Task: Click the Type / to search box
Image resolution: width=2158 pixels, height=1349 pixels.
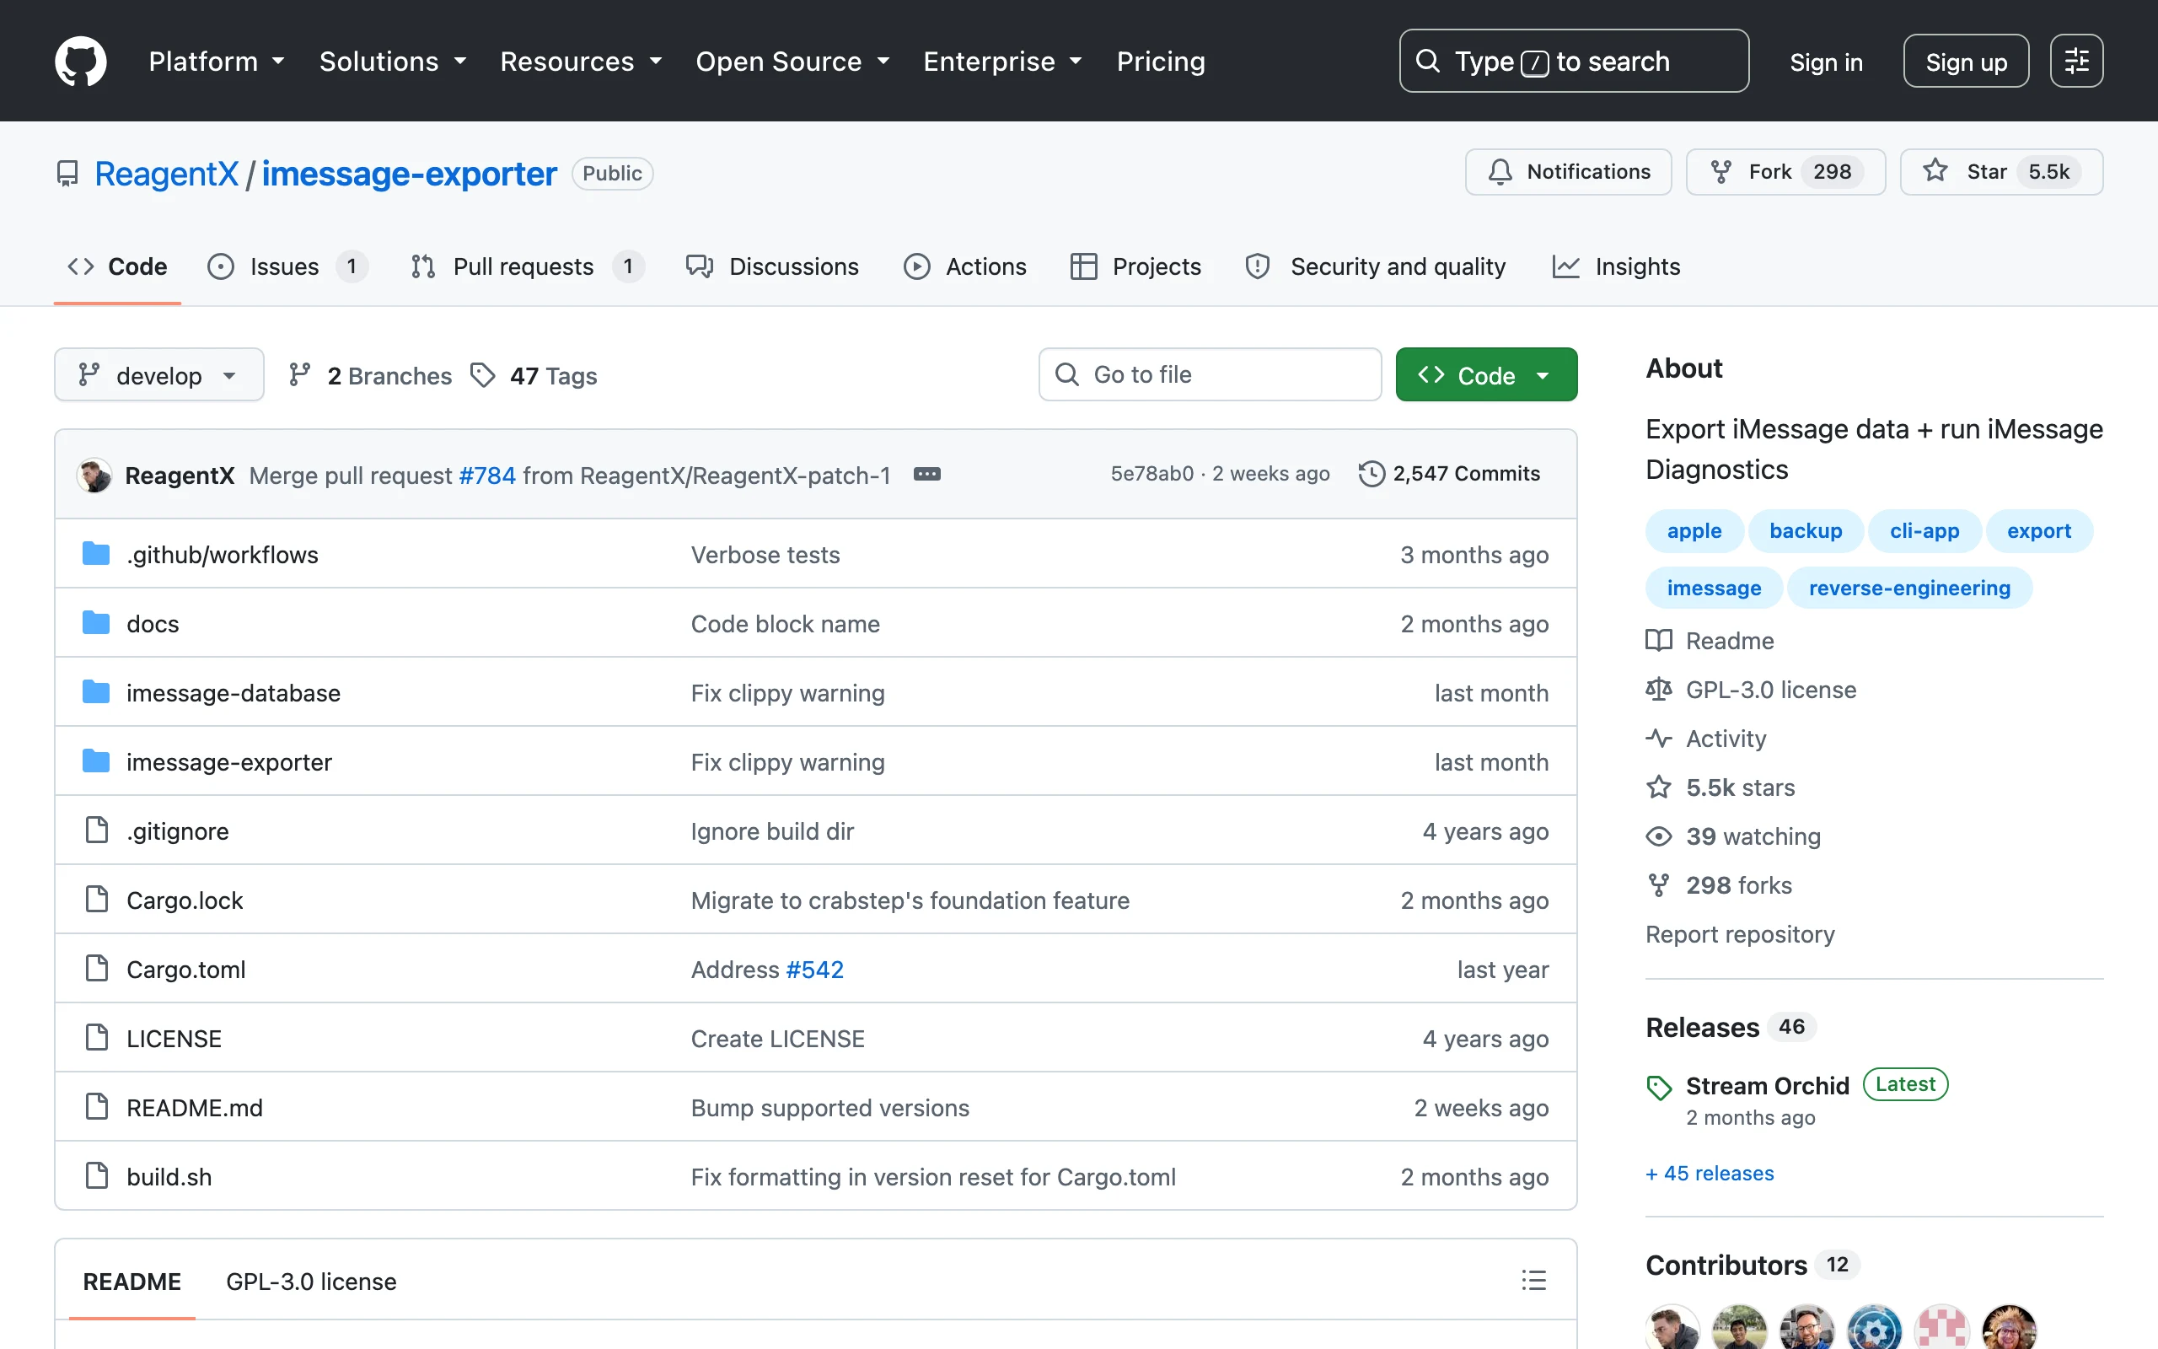Action: click(x=1574, y=61)
